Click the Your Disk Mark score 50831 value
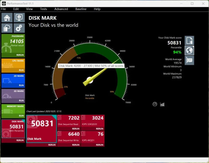The width and height of the screenshot is (209, 163). (x=174, y=43)
